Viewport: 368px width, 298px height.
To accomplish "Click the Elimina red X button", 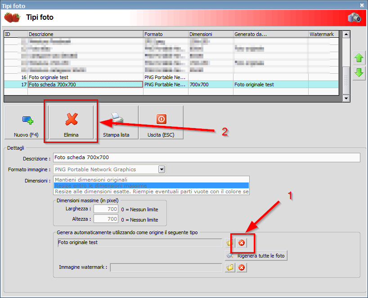I will pyautogui.click(x=71, y=123).
